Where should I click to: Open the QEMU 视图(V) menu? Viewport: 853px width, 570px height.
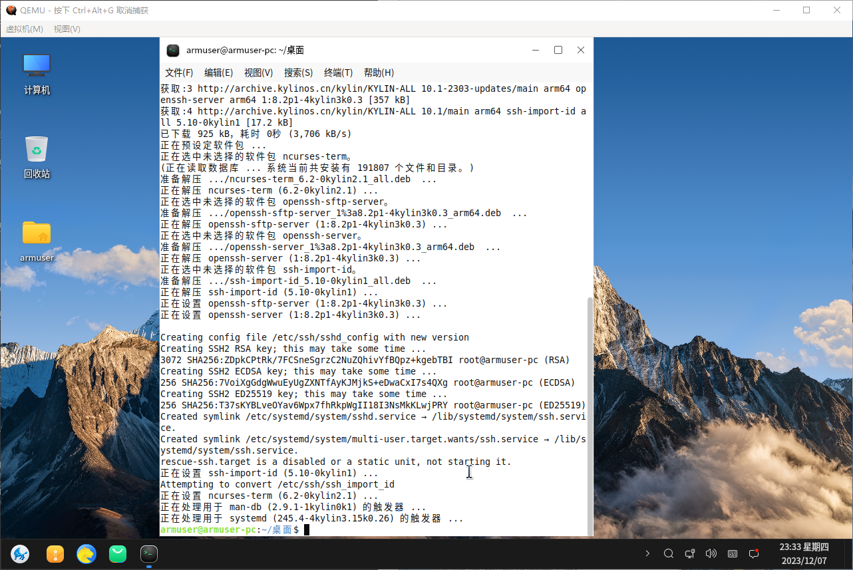pos(67,29)
